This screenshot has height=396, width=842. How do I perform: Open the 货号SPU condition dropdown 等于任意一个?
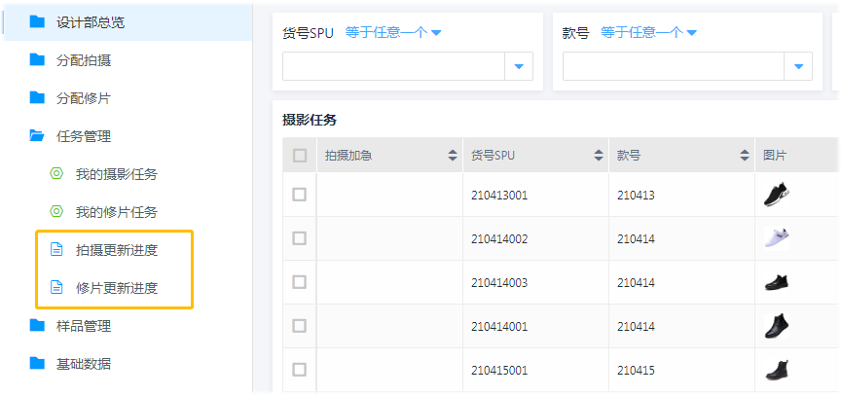(392, 32)
